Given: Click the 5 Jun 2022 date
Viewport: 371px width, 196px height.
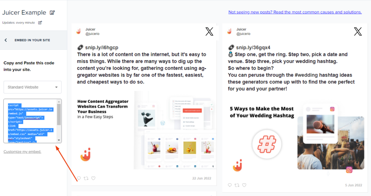Looking at the screenshot, I should coord(354,185).
